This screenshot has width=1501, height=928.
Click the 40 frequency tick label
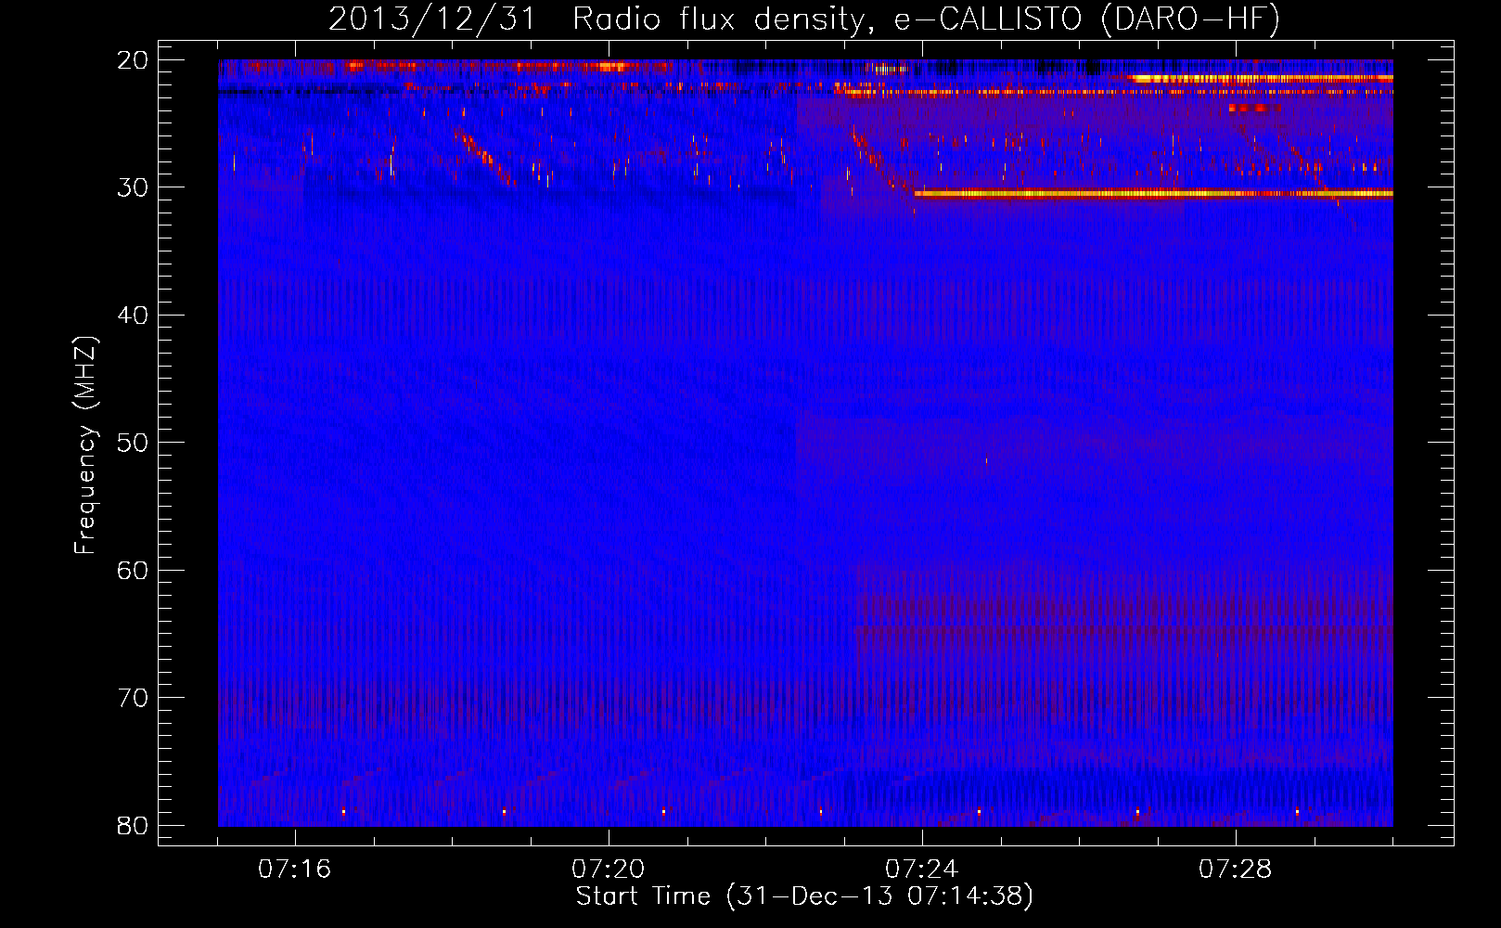pos(134,316)
